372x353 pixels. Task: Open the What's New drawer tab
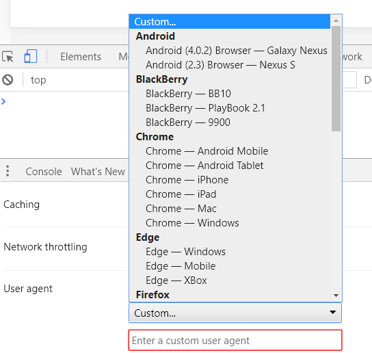click(x=98, y=172)
